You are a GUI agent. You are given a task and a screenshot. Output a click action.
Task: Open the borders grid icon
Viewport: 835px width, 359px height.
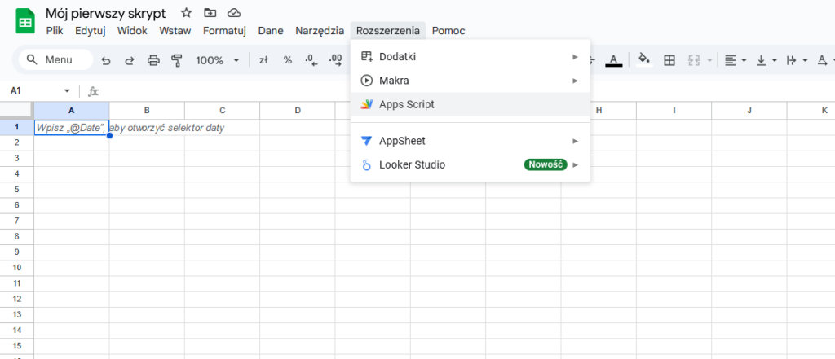click(x=669, y=60)
